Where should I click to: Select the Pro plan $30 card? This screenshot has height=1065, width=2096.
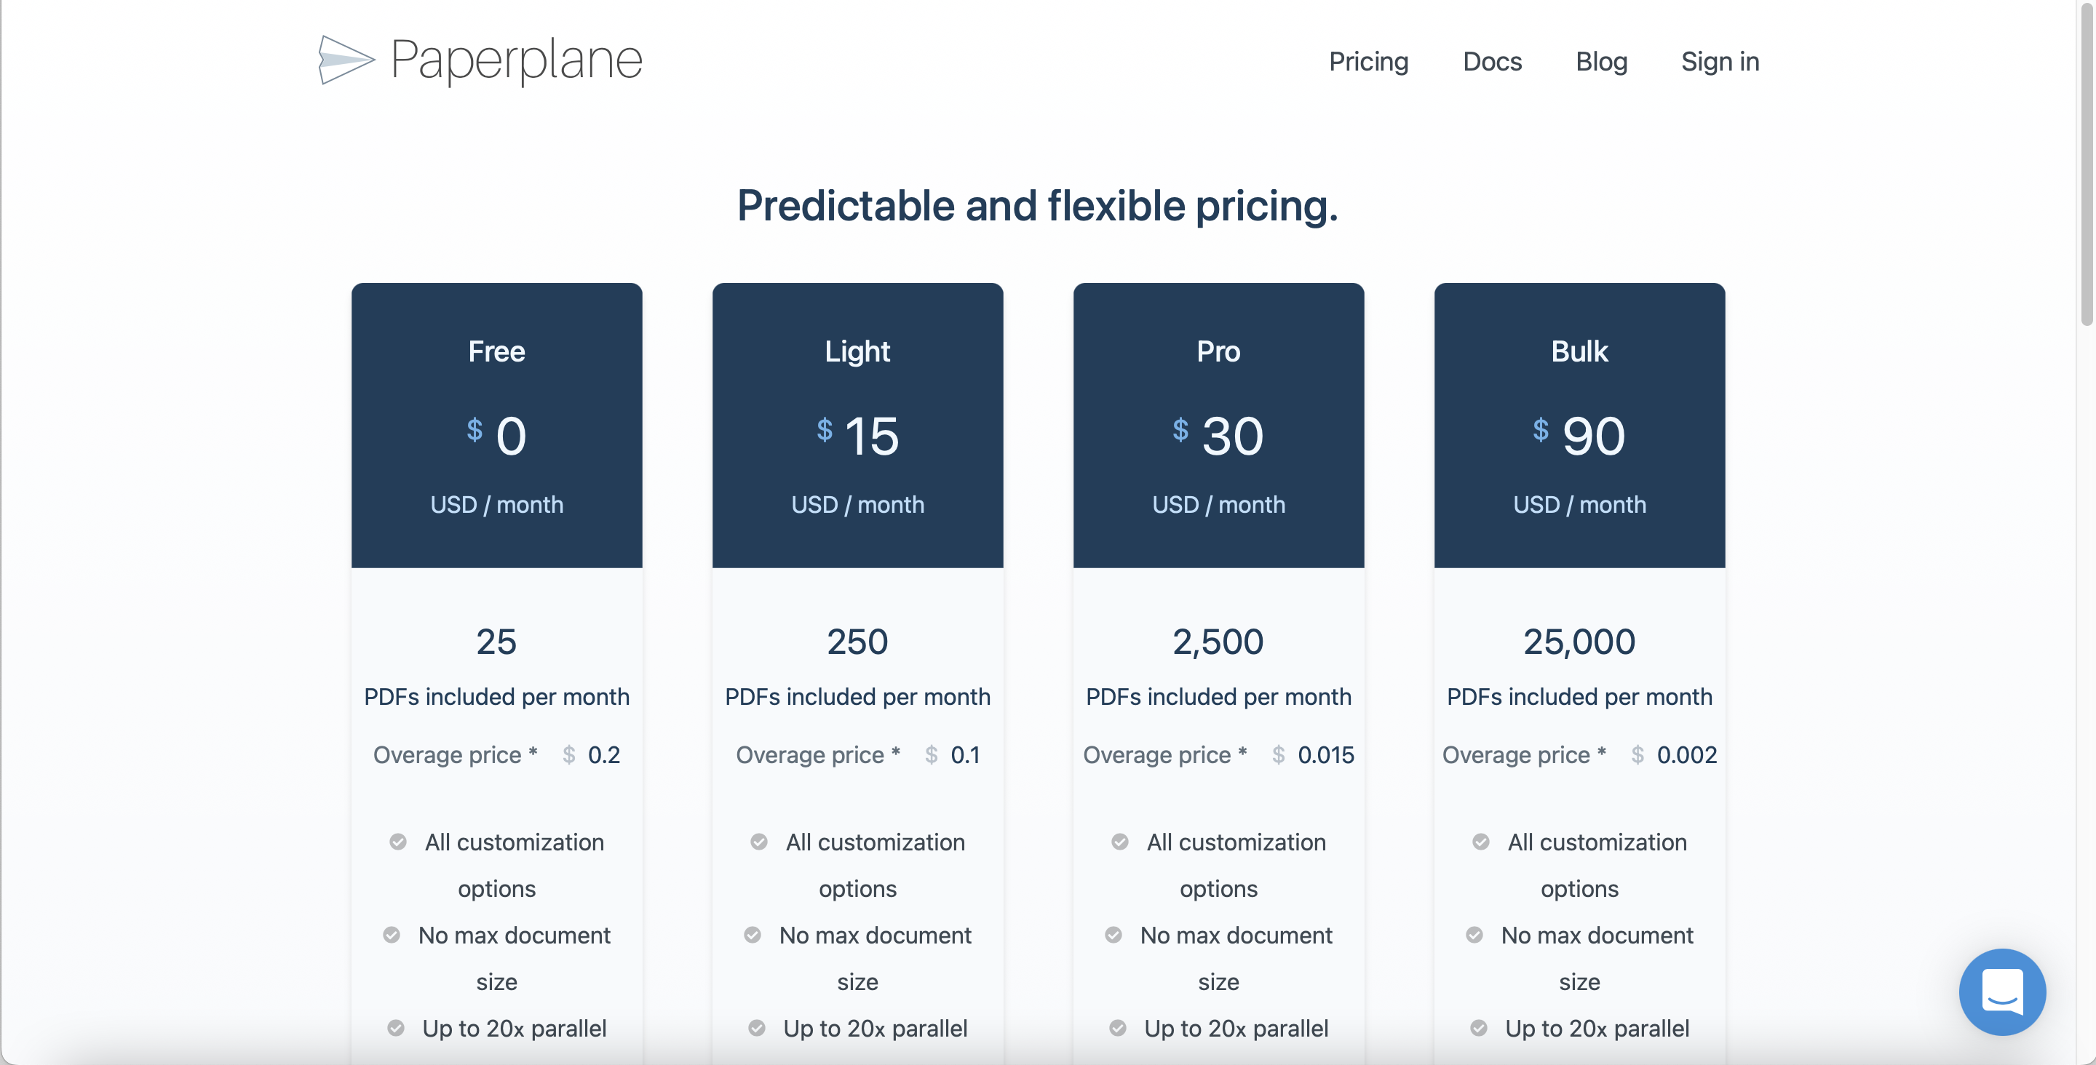pos(1218,425)
